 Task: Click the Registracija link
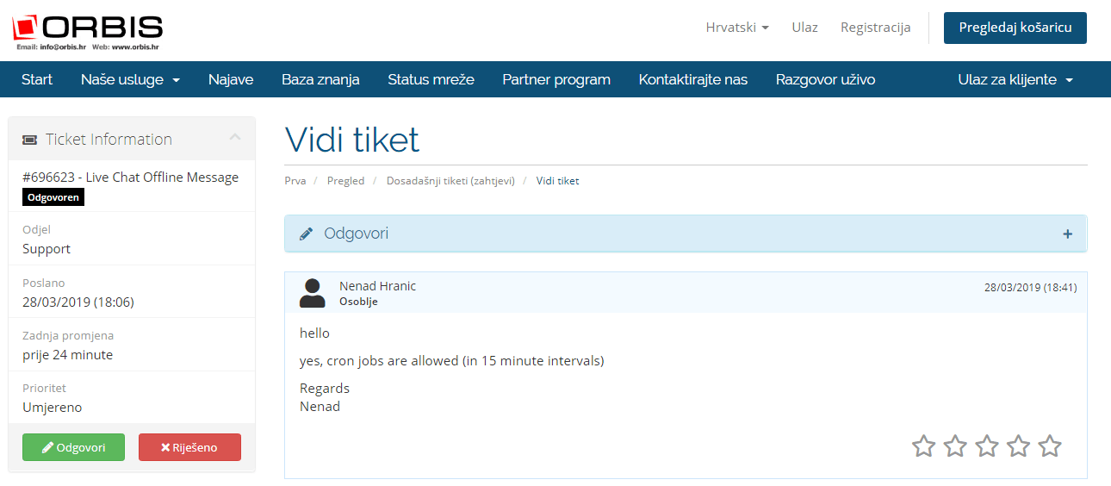point(876,28)
